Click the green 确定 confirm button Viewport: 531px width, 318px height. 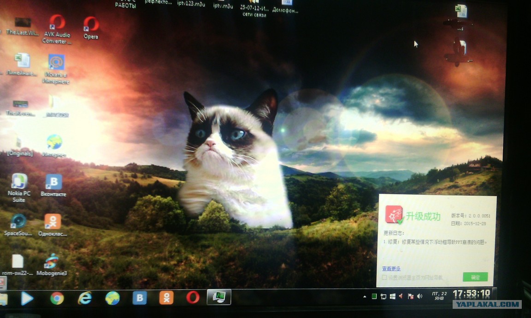(x=475, y=277)
